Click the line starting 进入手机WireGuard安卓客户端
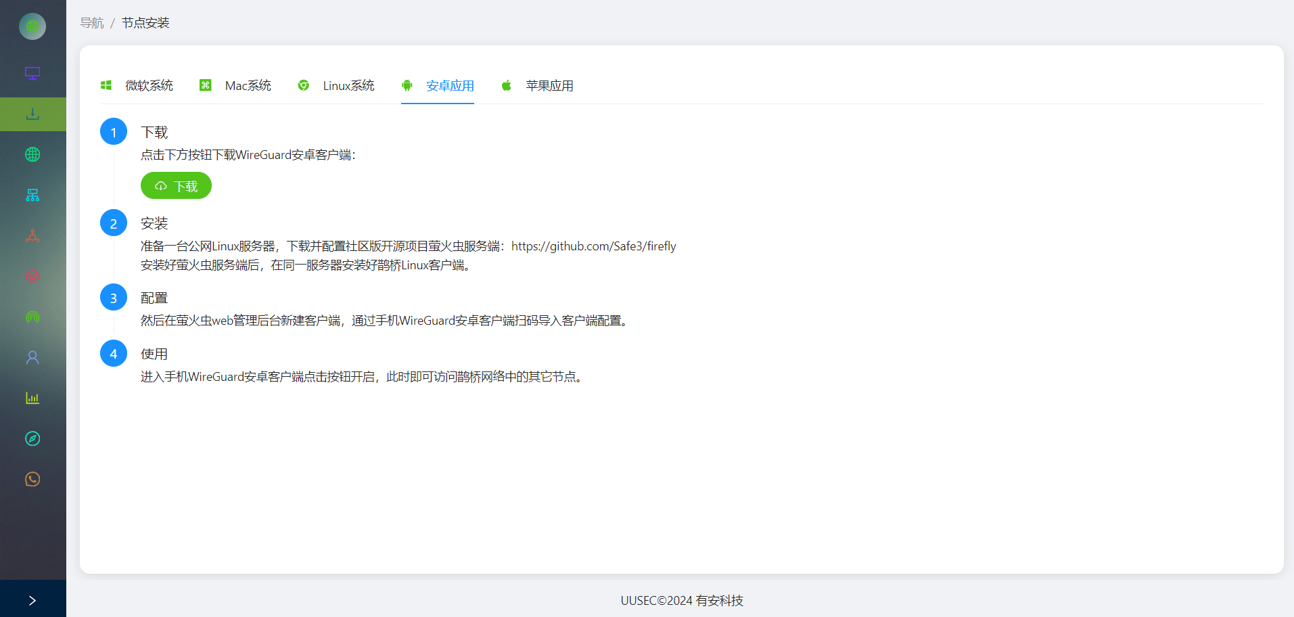The width and height of the screenshot is (1294, 617). (x=363, y=377)
